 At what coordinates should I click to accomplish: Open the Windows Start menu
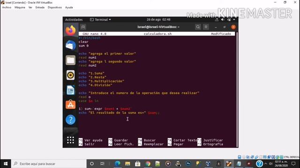(6, 164)
